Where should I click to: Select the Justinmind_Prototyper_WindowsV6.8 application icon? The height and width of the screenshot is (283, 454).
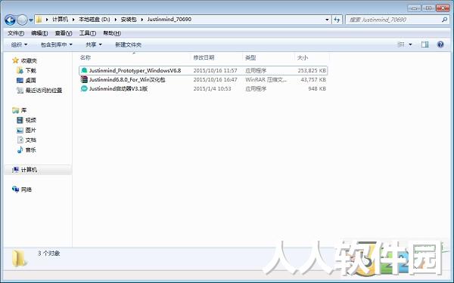84,70
